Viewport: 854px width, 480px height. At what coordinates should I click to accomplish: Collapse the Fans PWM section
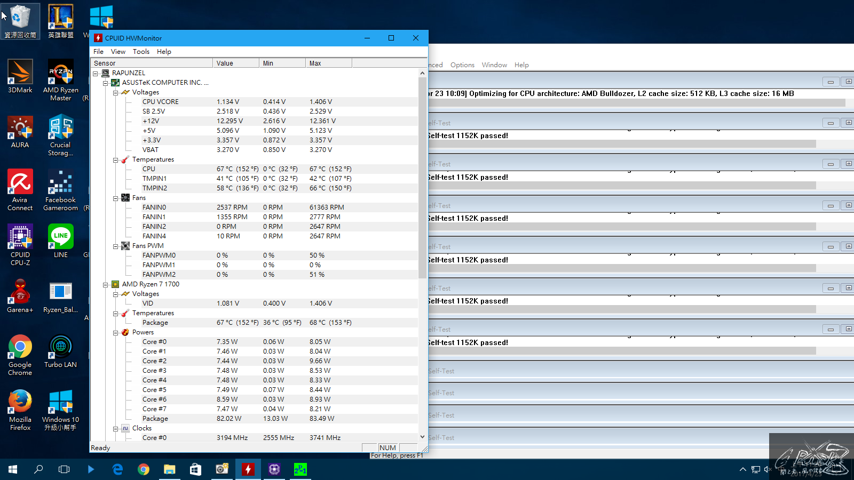coord(116,246)
